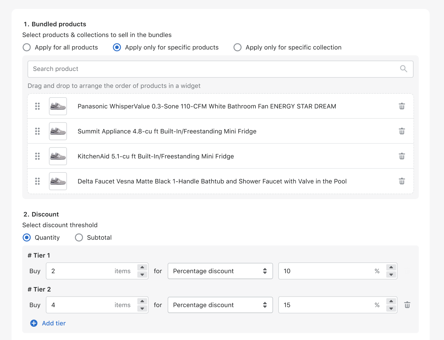The width and height of the screenshot is (444, 340).
Task: Increment Tier 1 items quantity
Action: point(142,268)
